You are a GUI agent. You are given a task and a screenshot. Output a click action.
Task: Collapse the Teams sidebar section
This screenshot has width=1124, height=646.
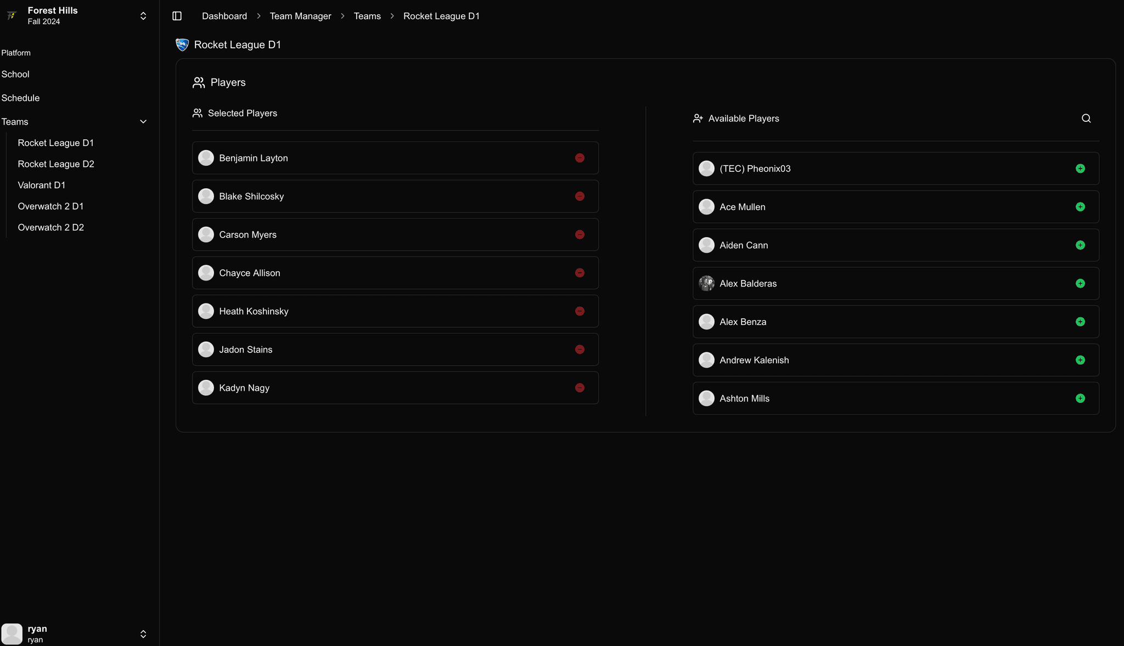tap(143, 122)
